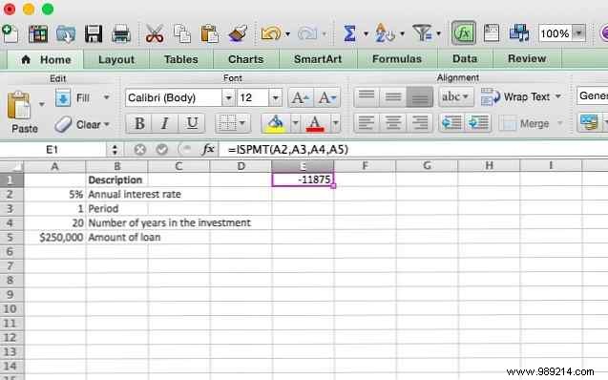Switch to the SmartArt tab
The image size is (608, 380).
[x=318, y=59]
